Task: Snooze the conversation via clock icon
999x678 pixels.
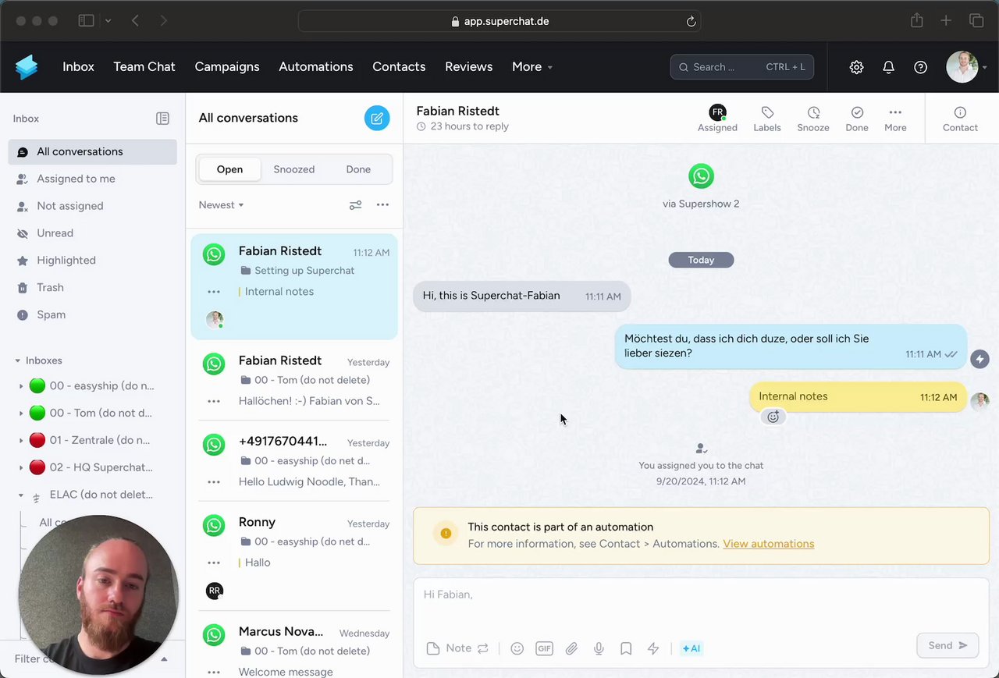Action: (x=813, y=119)
